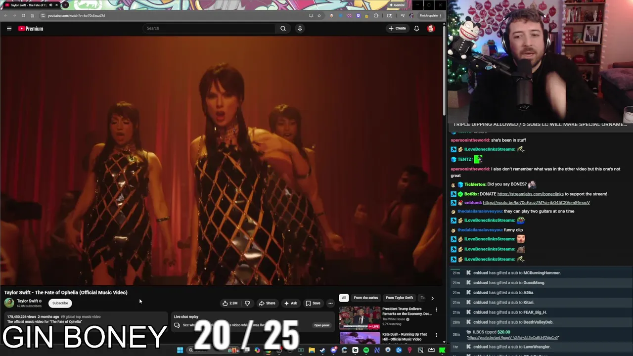Open Gemini in Chrome
The height and width of the screenshot is (356, 633).
point(397,5)
